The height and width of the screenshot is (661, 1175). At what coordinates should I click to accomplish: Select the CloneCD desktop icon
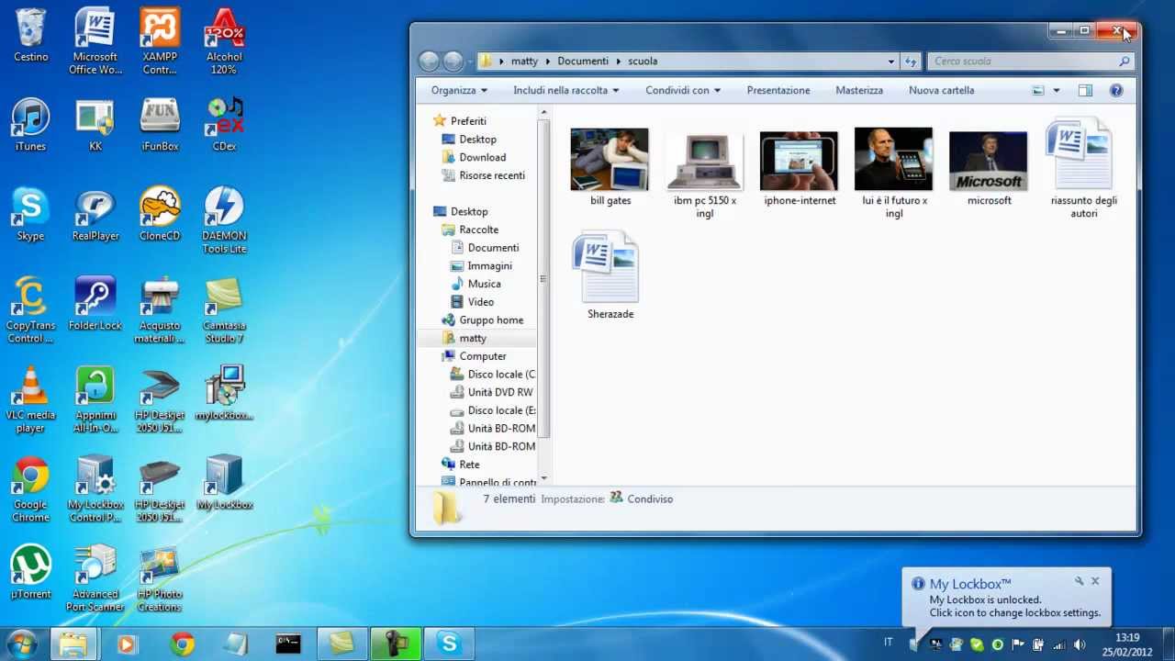(160, 215)
